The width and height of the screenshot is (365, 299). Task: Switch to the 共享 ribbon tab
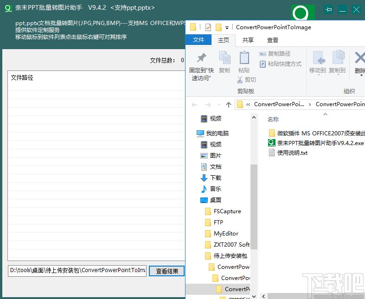[248, 40]
